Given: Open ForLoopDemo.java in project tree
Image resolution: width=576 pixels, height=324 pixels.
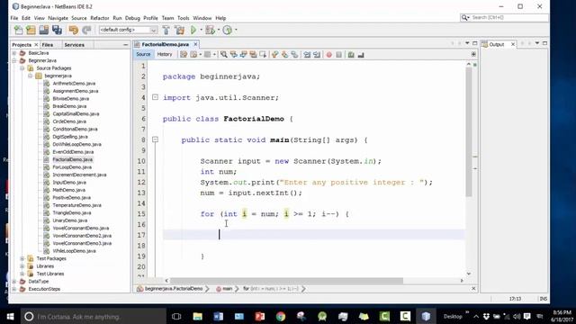Looking at the screenshot, I should (72, 167).
